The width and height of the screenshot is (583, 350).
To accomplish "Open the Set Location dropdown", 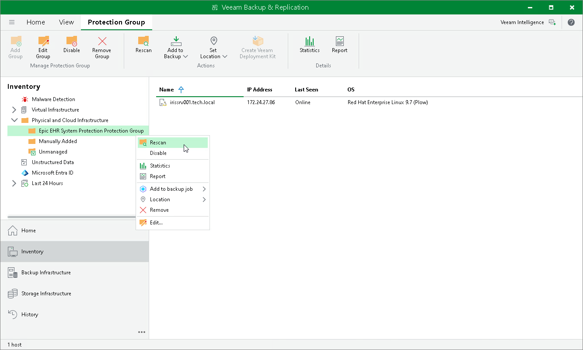I will (213, 47).
